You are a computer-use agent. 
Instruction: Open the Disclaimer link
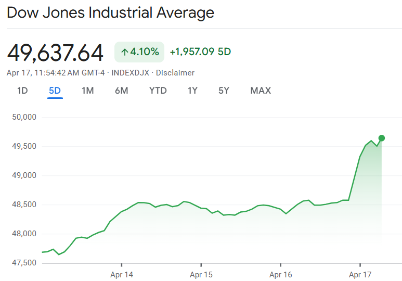175,73
